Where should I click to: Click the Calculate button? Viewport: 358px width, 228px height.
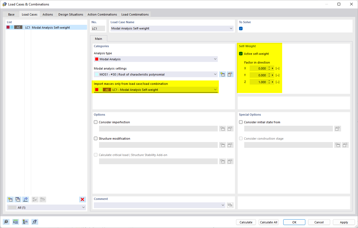(x=246, y=222)
